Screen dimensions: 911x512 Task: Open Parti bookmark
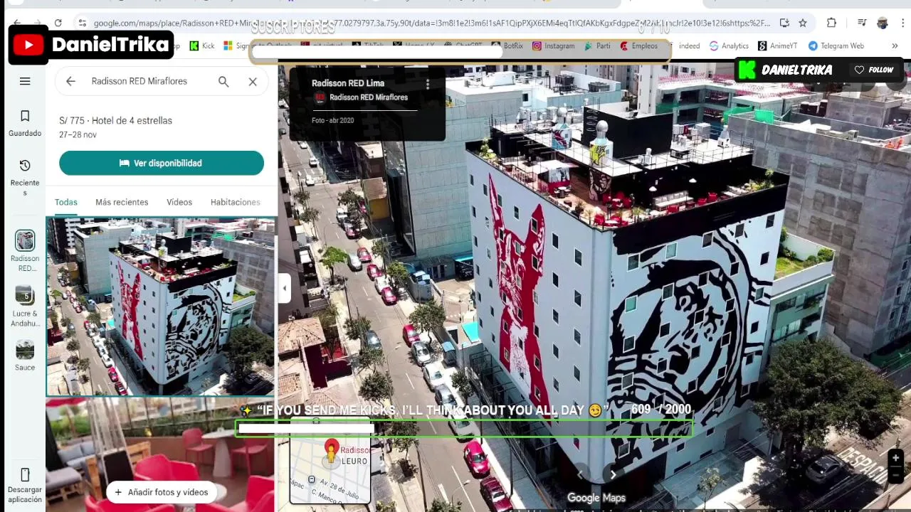tap(597, 46)
